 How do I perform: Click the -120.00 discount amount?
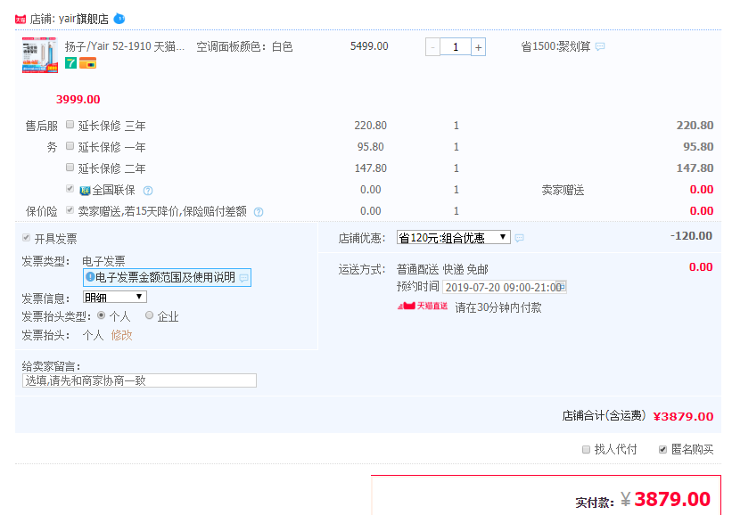(691, 235)
